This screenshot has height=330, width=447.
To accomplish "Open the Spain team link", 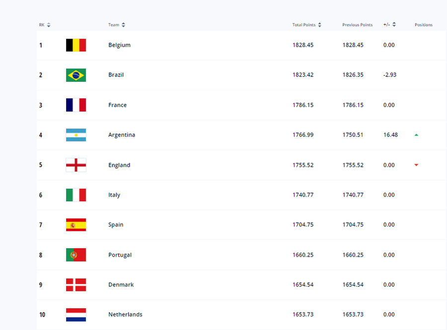I will pos(116,225).
